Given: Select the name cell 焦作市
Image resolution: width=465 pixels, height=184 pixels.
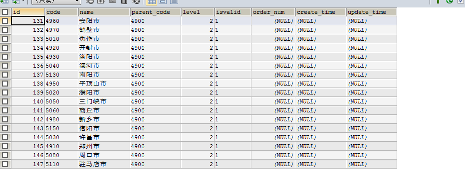Looking at the screenshot, I should pos(104,39).
